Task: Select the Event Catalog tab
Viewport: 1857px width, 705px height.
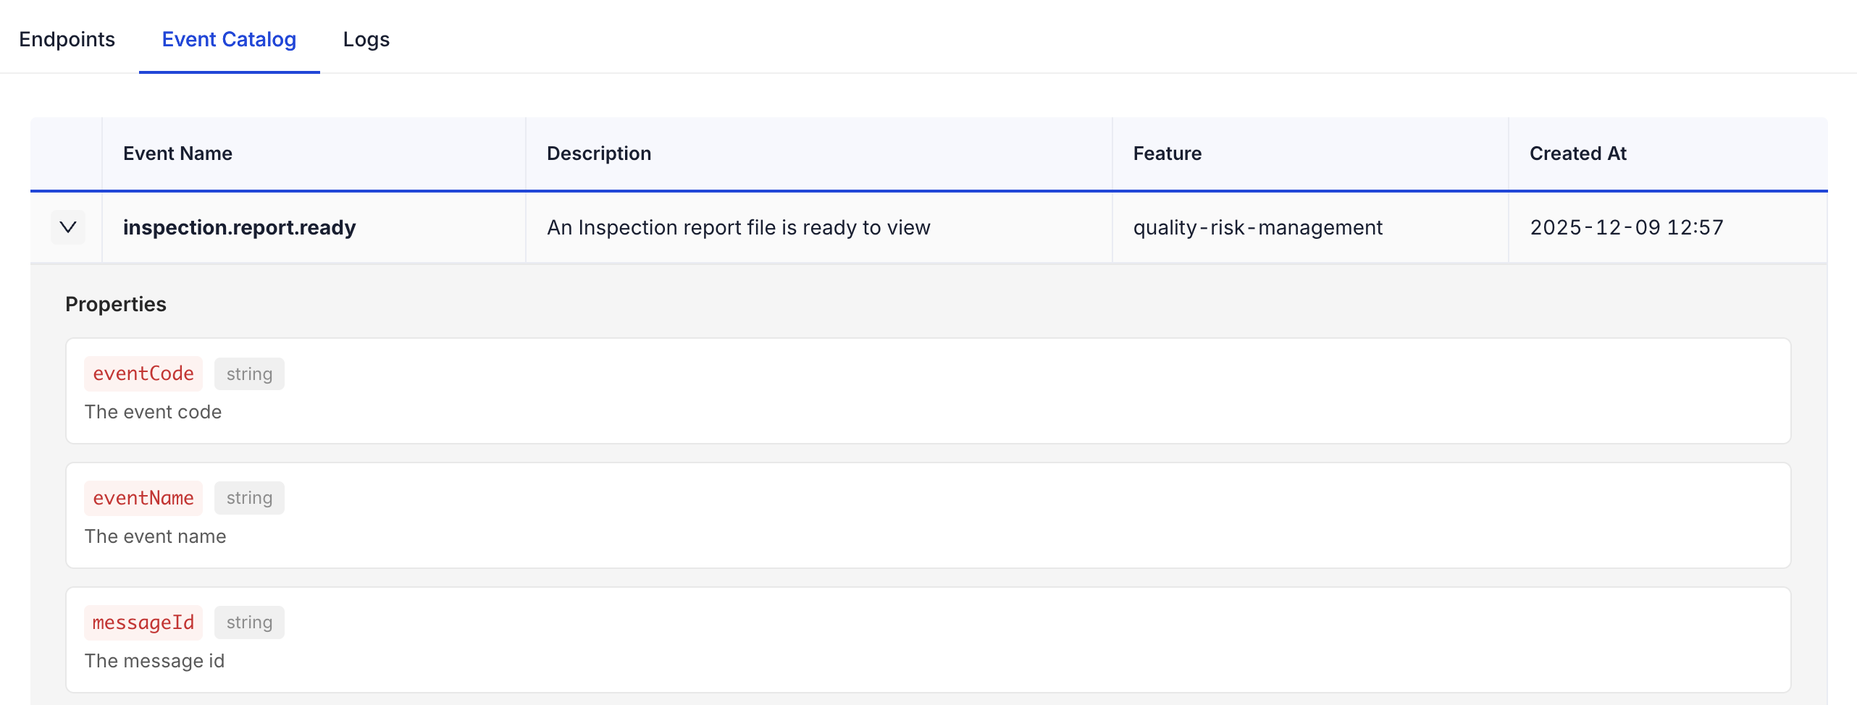Action: pyautogui.click(x=229, y=39)
